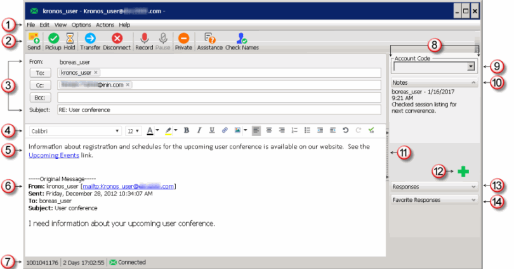Click the Pickup interaction icon
The image size is (514, 269).
(x=53, y=39)
